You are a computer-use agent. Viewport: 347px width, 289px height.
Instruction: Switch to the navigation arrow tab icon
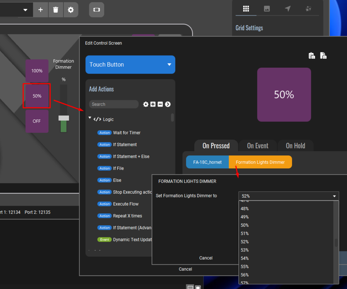[x=287, y=9]
